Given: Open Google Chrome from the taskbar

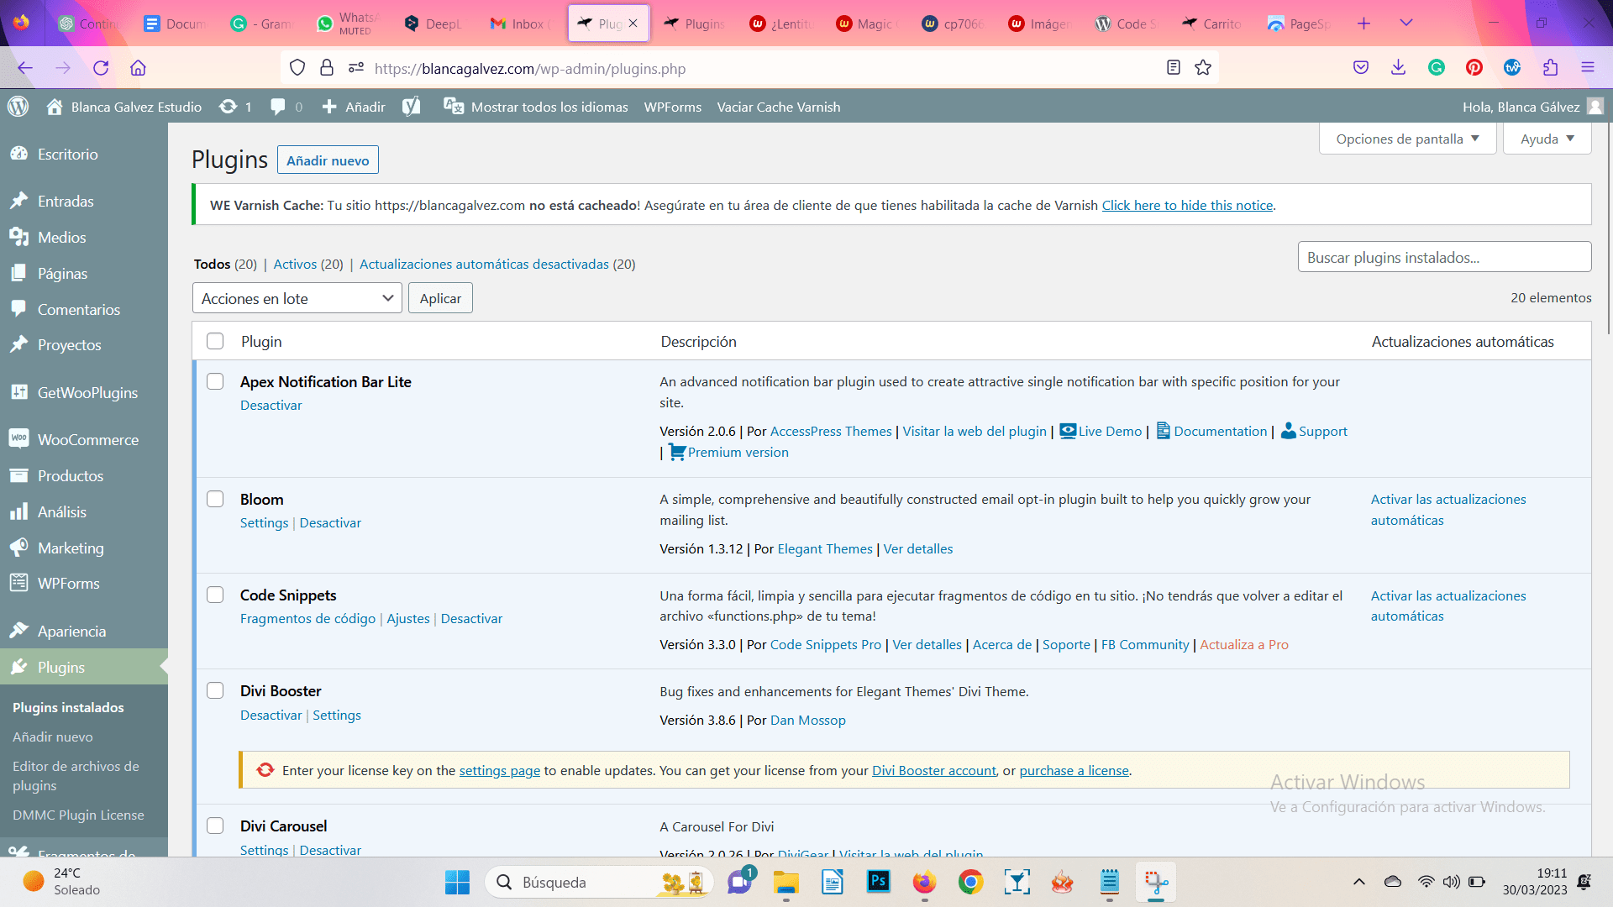Looking at the screenshot, I should click(970, 881).
